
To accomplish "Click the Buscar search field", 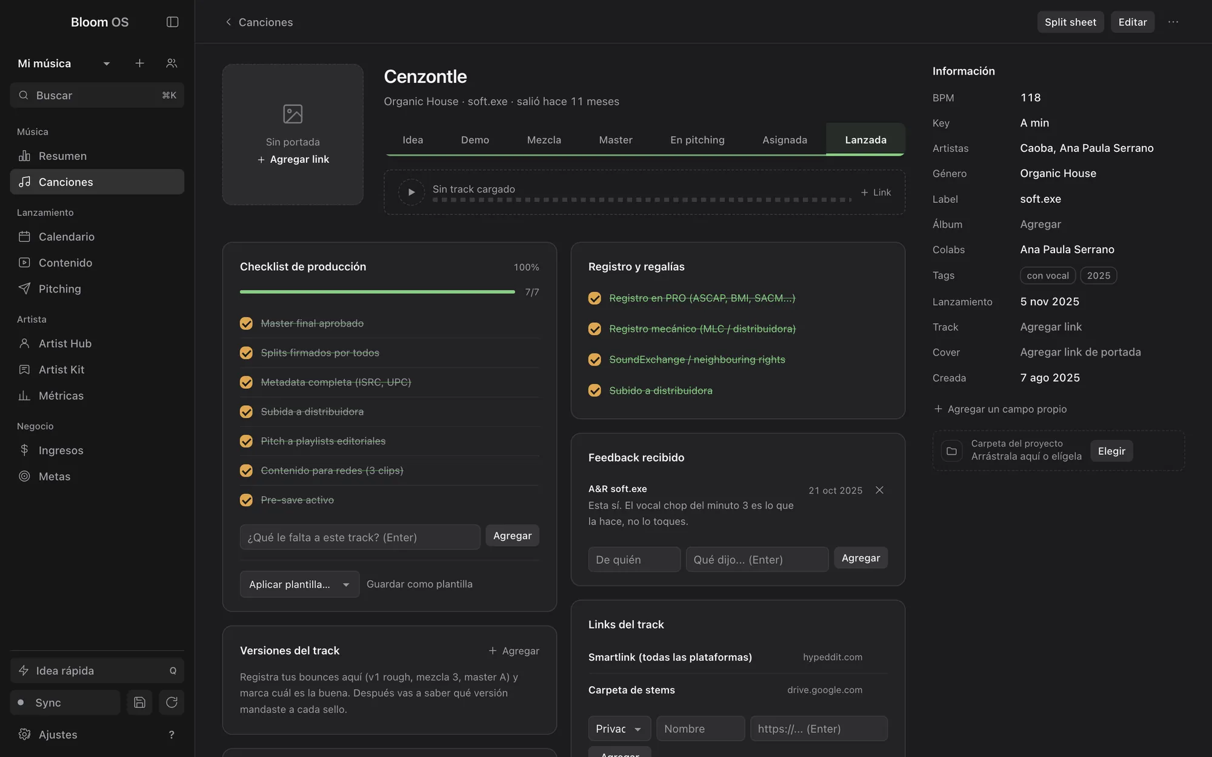I will [97, 95].
